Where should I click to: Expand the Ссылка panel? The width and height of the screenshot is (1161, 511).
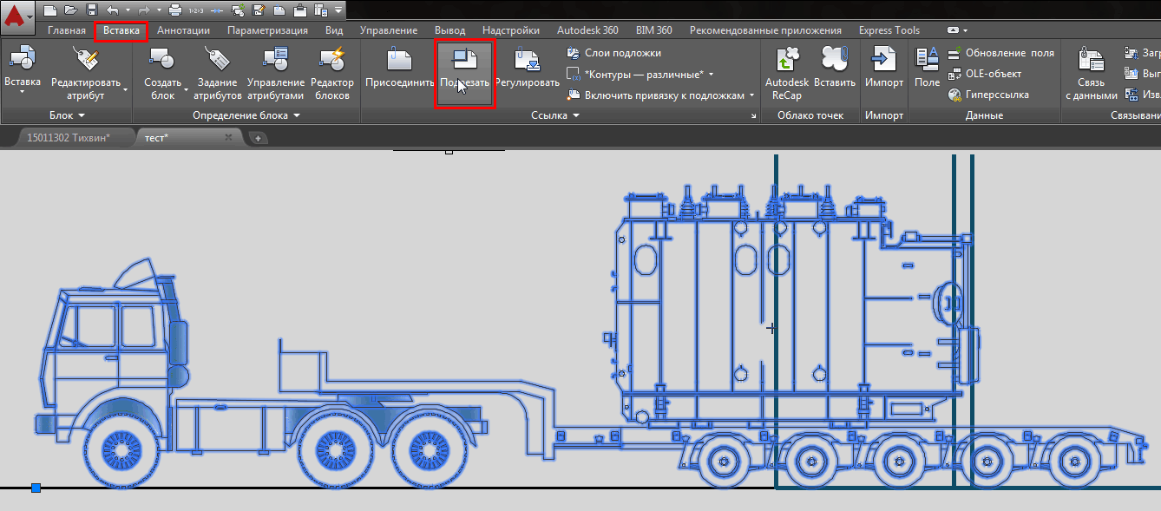click(555, 115)
